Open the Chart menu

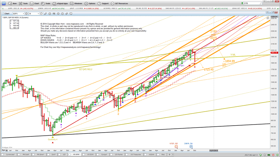pyautogui.click(x=34, y=3)
